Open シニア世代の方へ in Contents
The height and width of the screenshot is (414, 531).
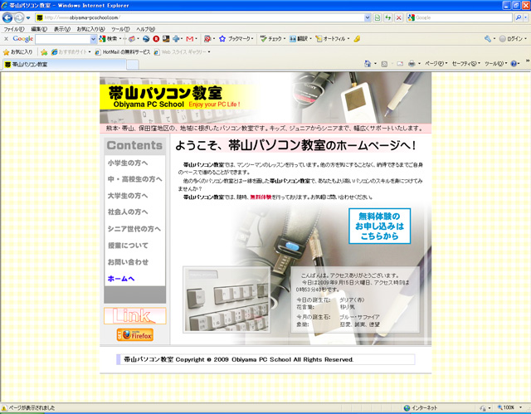click(134, 229)
